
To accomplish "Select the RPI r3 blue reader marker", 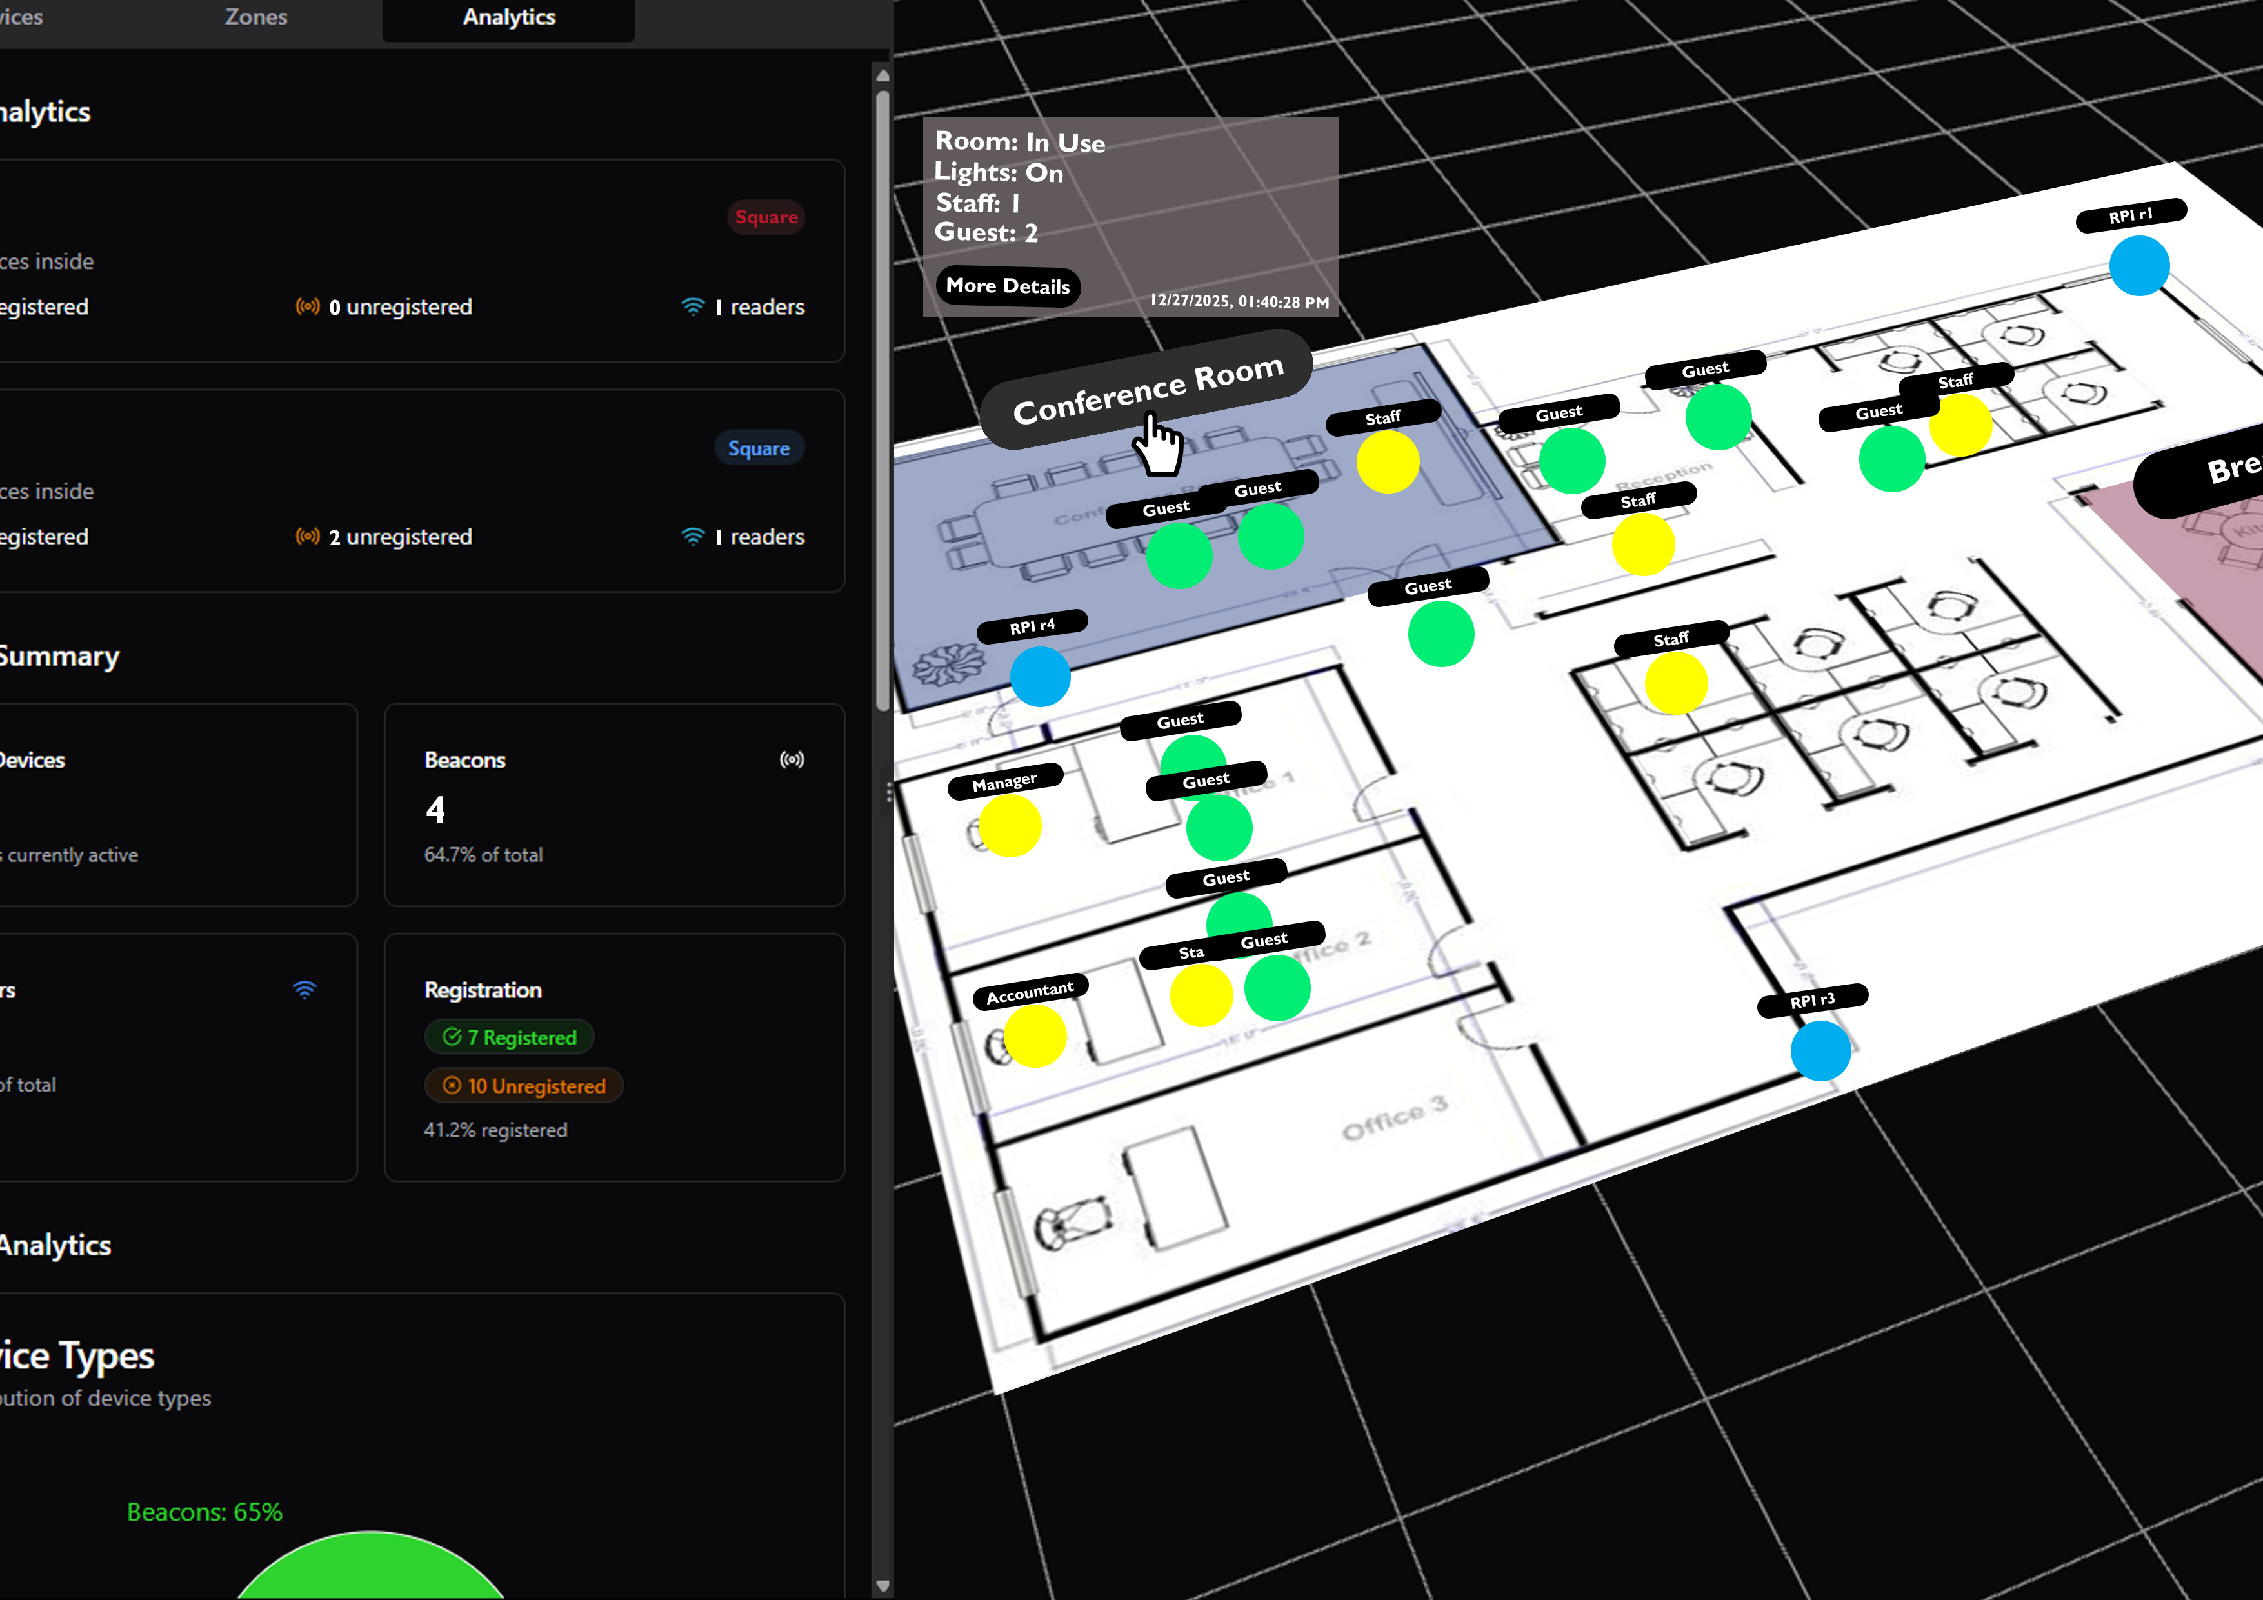I will tap(1819, 1051).
